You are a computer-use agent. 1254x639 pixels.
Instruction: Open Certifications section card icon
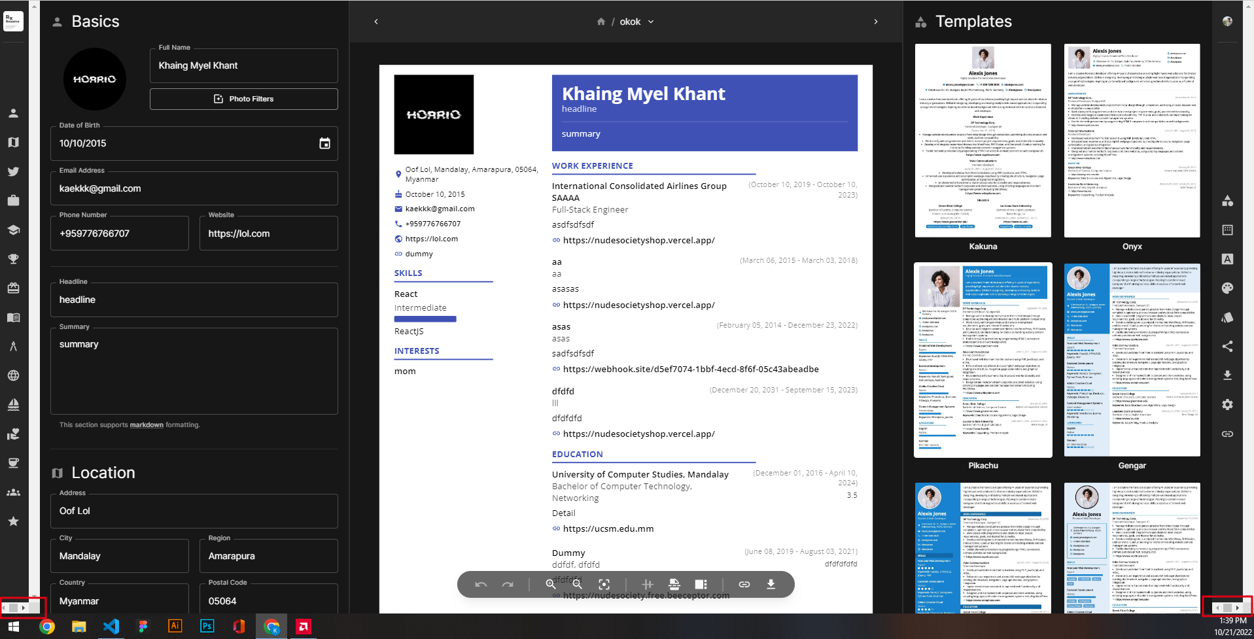(13, 288)
